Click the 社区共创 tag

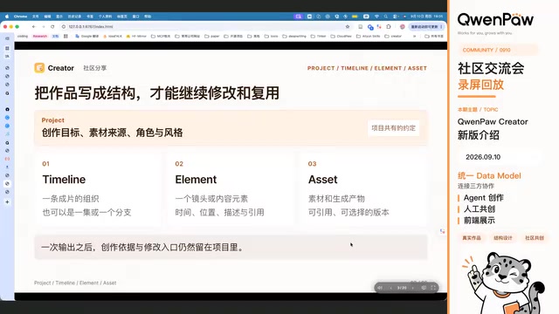(534, 238)
